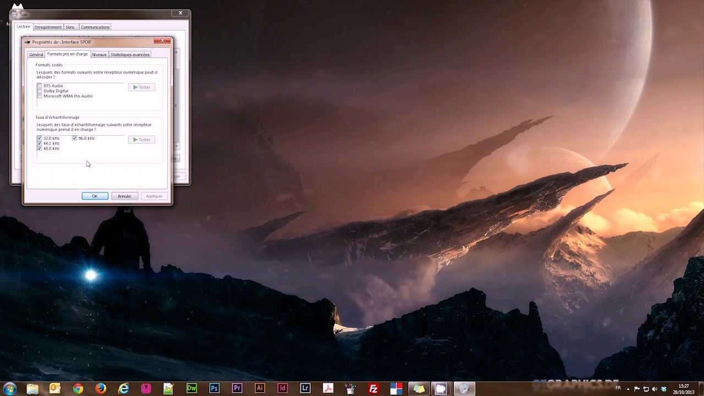Click the Annuler button
The image size is (704, 396).
pyautogui.click(x=124, y=196)
